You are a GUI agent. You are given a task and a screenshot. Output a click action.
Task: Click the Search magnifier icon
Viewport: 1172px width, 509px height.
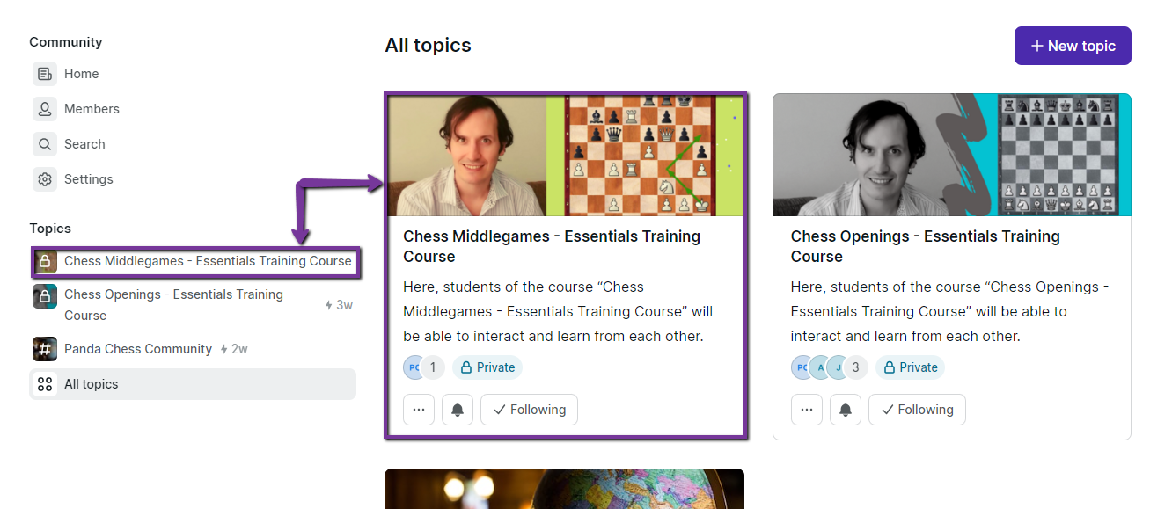45,144
